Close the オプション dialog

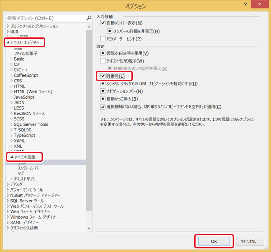coord(259,5)
